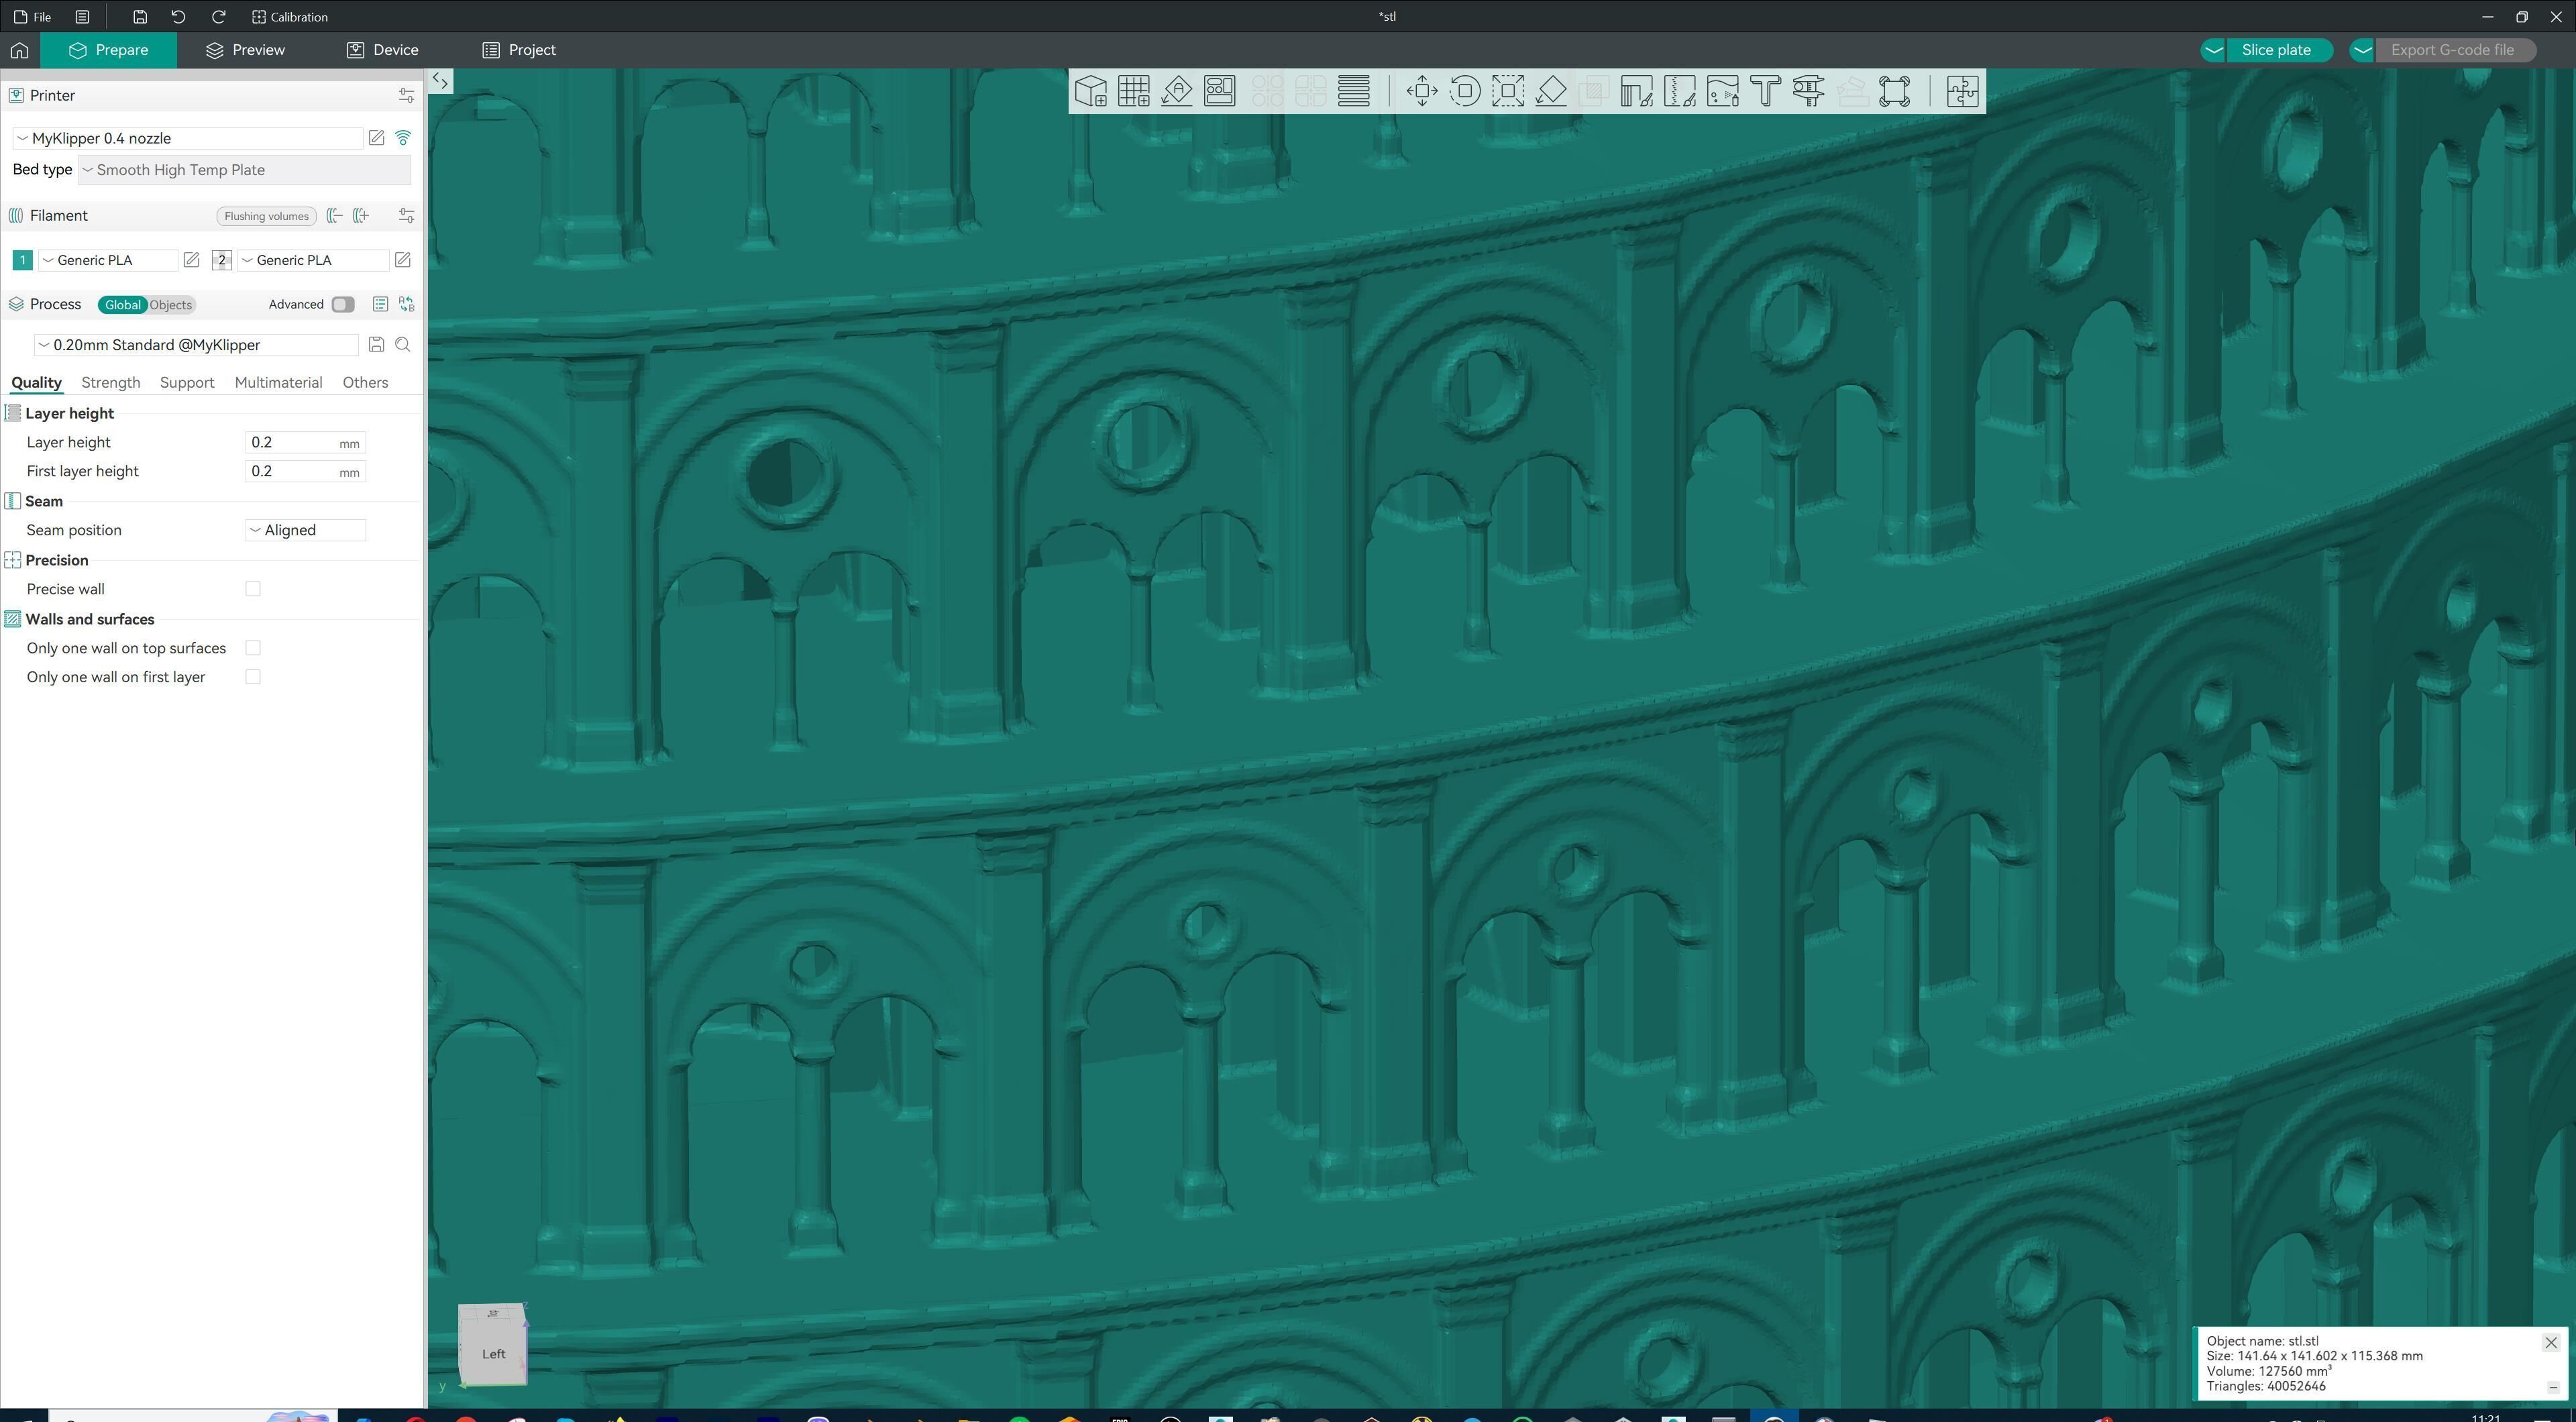
Task: Open Filament section settings sliders icon
Action: point(406,215)
